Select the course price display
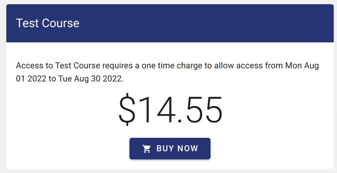Screen dimensions: 337x173 coord(170,109)
